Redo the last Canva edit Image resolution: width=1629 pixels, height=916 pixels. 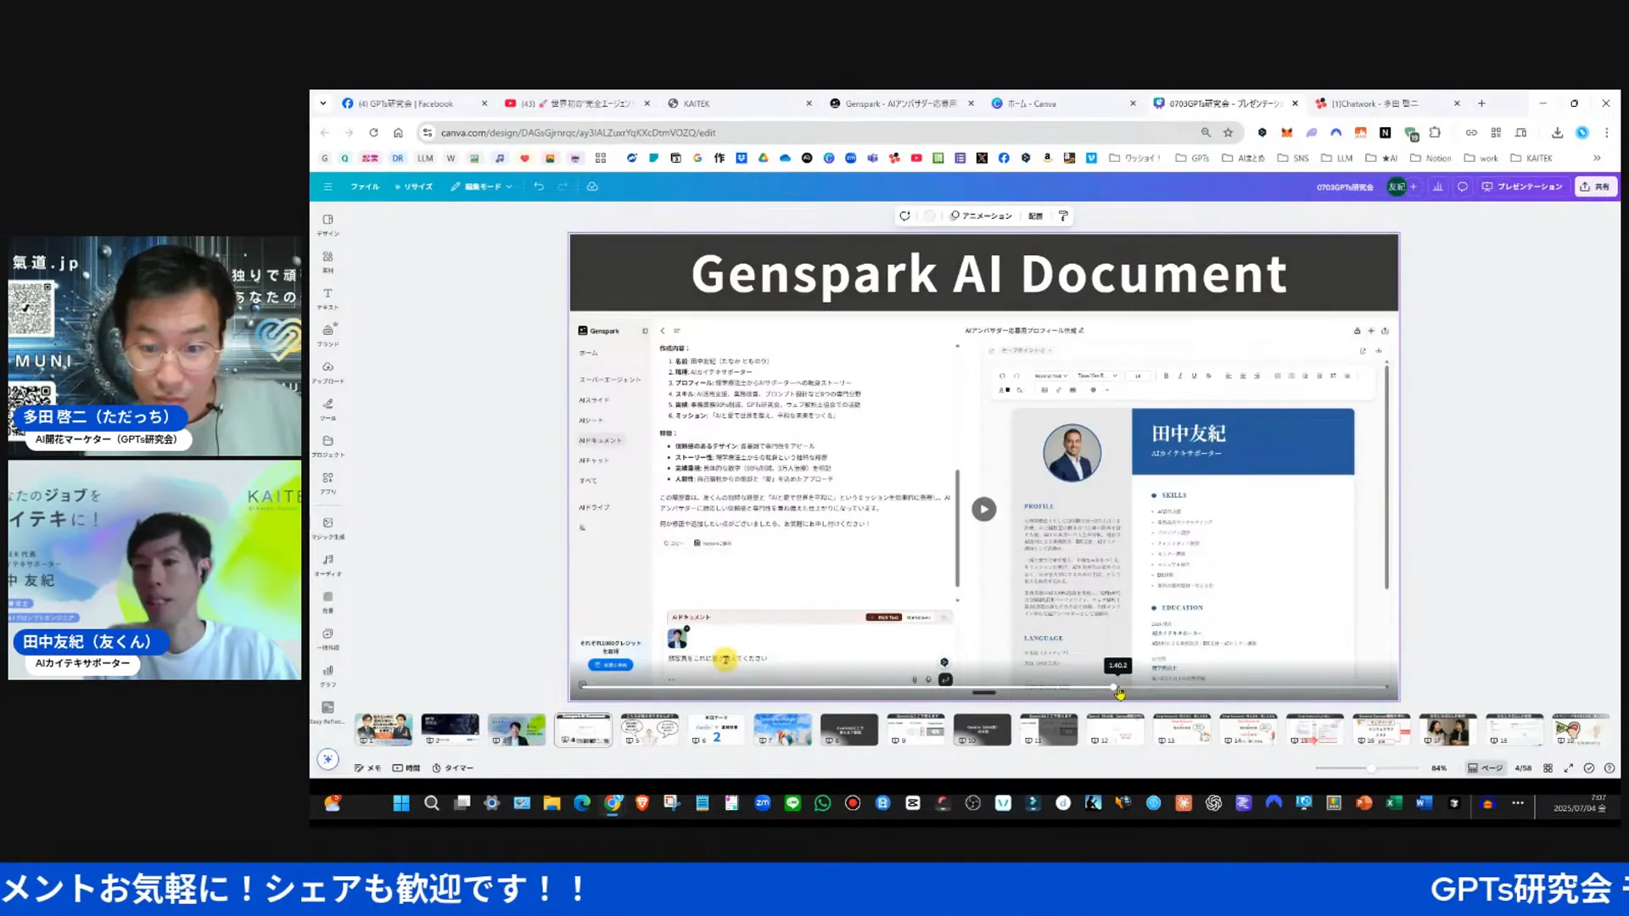(563, 187)
